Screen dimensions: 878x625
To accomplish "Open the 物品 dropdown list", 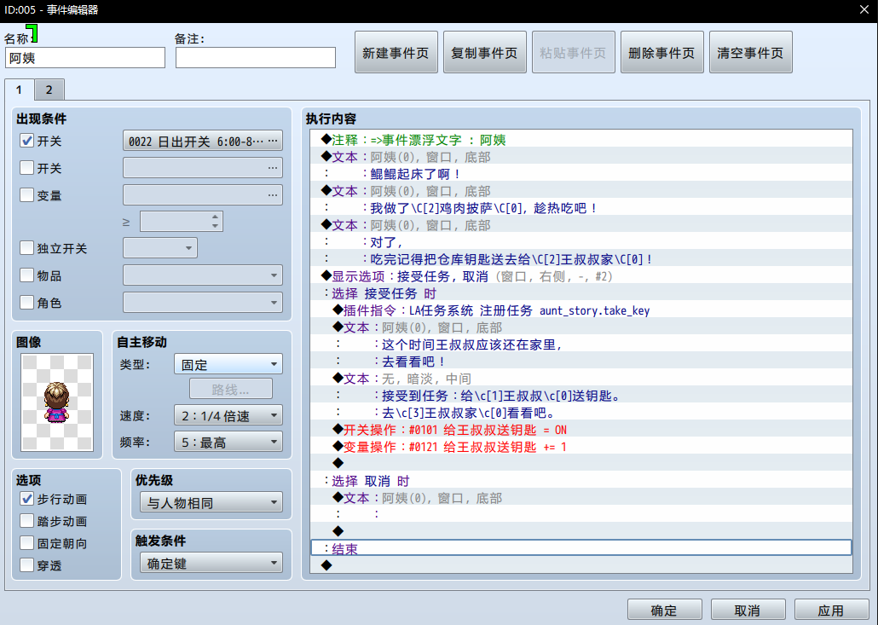I will pos(203,275).
